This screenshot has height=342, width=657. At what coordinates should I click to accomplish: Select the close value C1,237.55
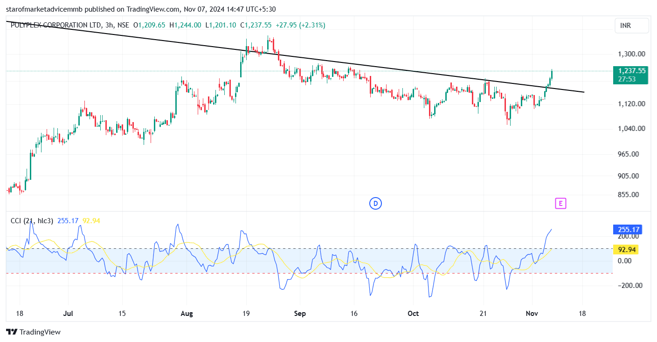click(x=255, y=25)
